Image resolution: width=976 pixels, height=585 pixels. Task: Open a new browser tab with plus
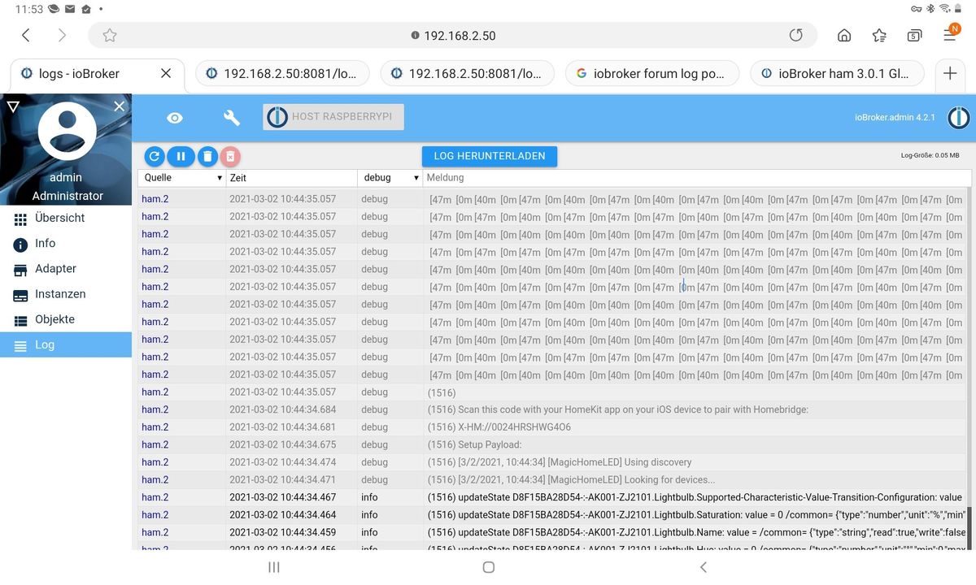950,73
